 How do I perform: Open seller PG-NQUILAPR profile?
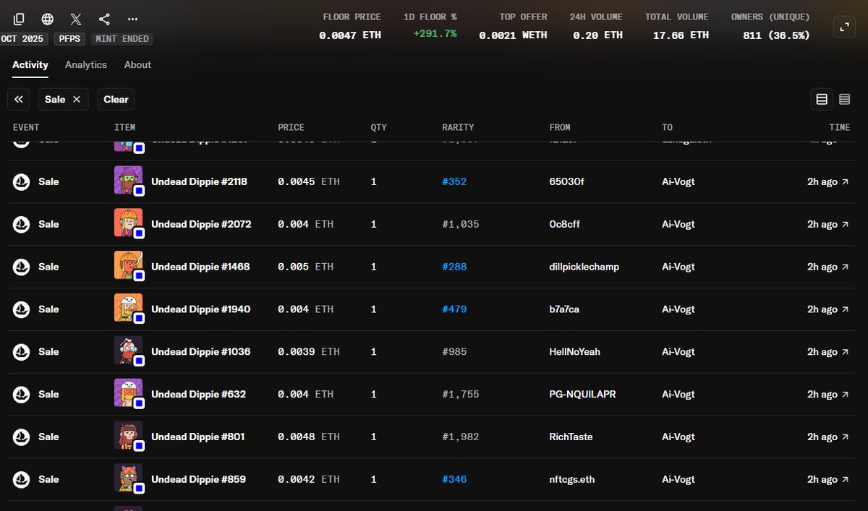[x=583, y=395]
